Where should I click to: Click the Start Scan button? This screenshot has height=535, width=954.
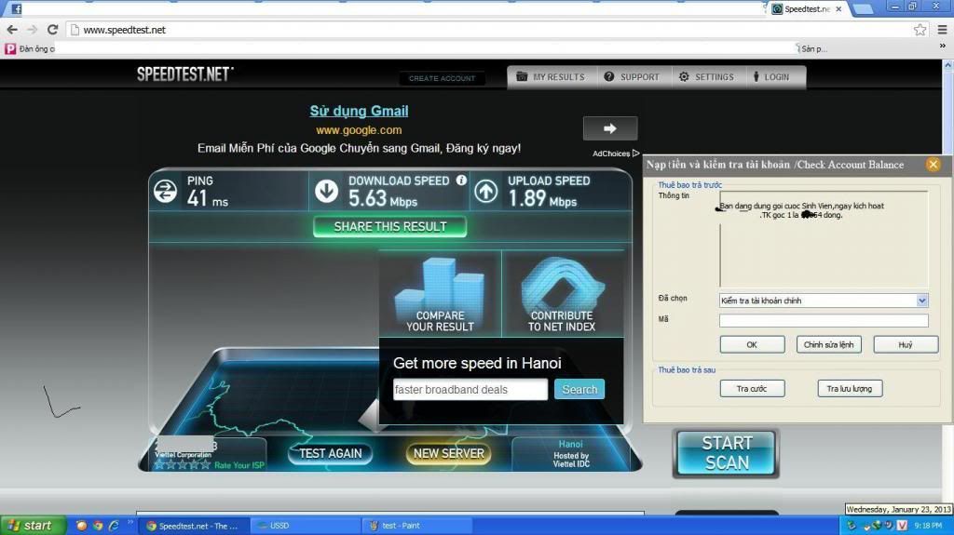pyautogui.click(x=726, y=453)
